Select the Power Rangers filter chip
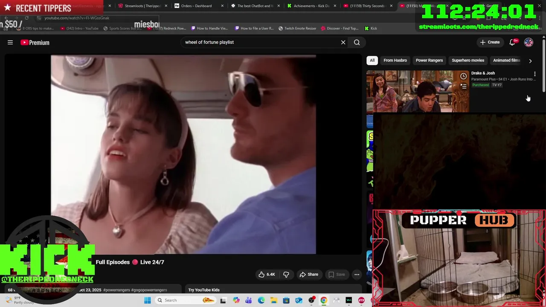This screenshot has width=546, height=307. 429,60
